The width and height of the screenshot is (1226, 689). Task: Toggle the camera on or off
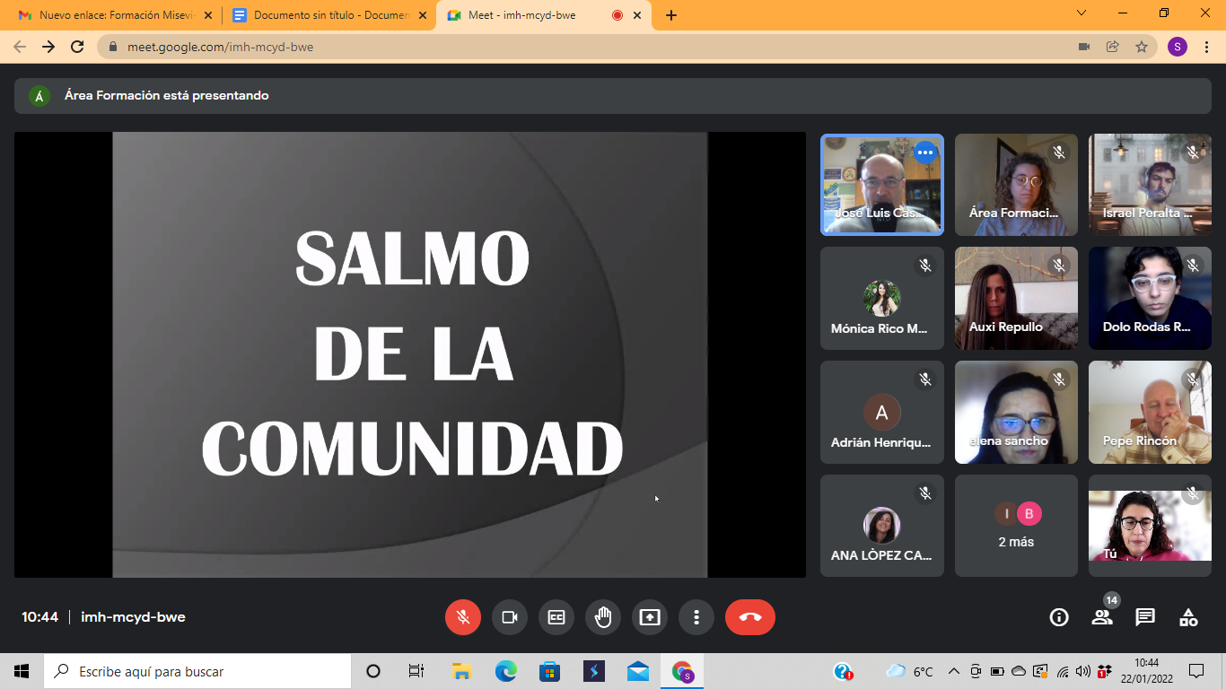pos(510,617)
